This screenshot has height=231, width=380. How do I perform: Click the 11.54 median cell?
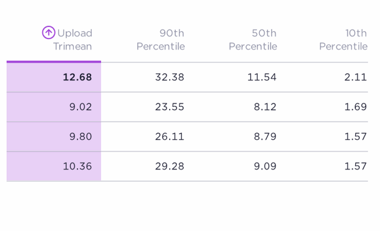(262, 77)
